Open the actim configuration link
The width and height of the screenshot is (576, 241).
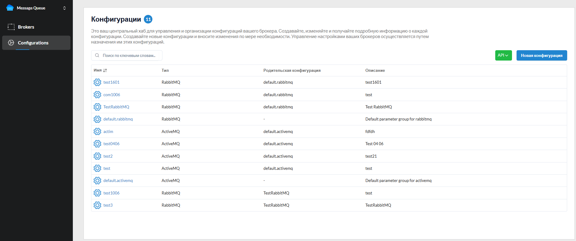pyautogui.click(x=108, y=131)
